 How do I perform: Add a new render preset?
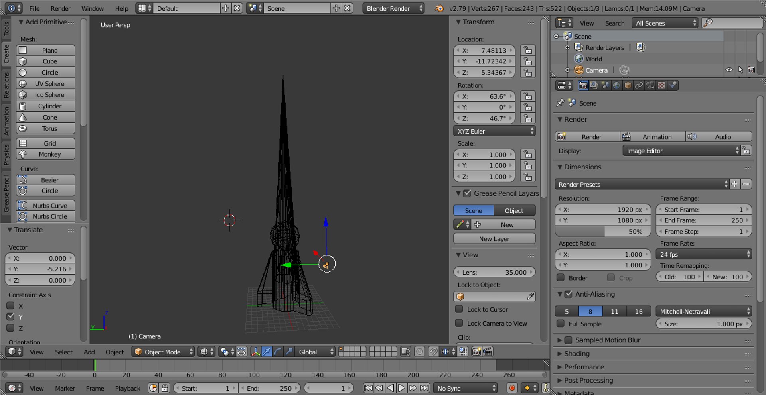click(735, 184)
